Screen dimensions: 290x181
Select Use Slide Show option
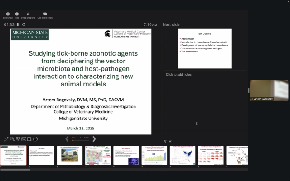point(45,15)
